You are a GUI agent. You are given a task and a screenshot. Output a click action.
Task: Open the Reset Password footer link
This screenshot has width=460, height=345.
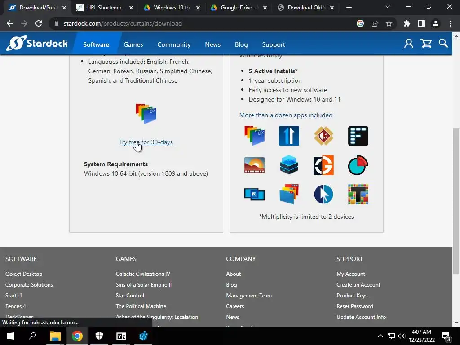(355, 306)
